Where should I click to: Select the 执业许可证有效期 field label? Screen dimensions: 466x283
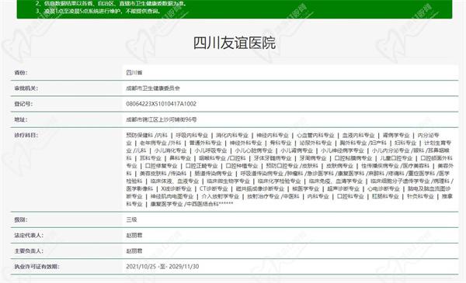click(37, 267)
